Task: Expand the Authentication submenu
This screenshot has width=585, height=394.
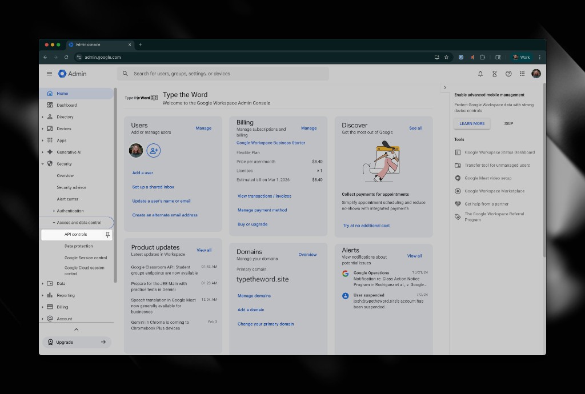Action: pyautogui.click(x=54, y=211)
